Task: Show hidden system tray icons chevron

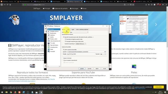Action: pos(153,92)
